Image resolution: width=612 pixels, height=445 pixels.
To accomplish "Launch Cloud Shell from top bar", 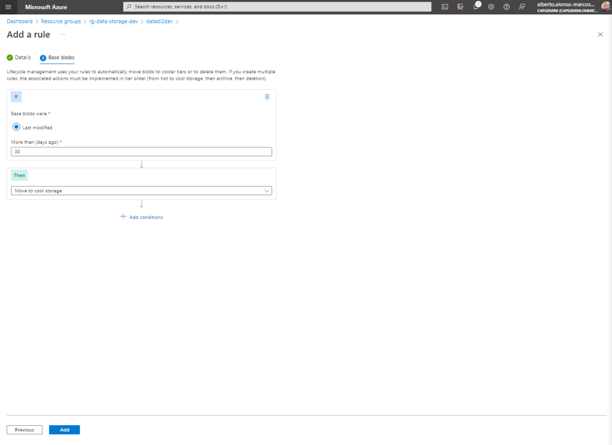I will click(x=444, y=7).
